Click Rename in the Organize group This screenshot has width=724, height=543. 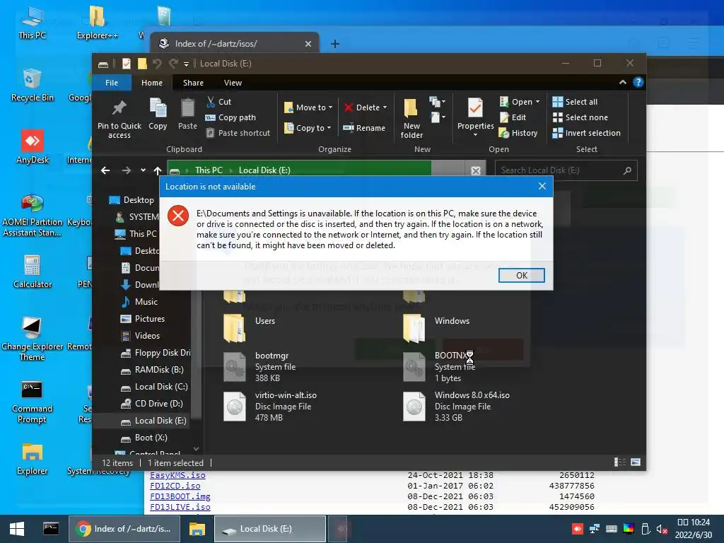pyautogui.click(x=364, y=128)
